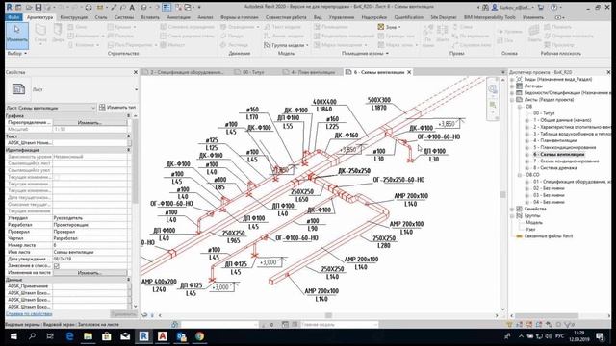Click the drawing view vertical scrollbar
Screen dimensions: 616x346
502,194
